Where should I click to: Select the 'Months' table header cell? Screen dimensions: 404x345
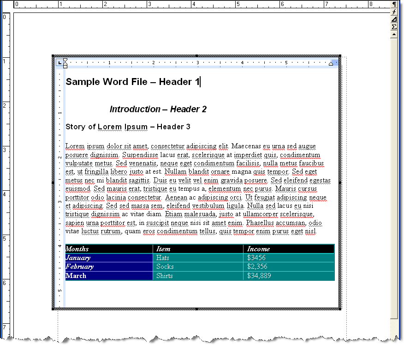(109, 249)
